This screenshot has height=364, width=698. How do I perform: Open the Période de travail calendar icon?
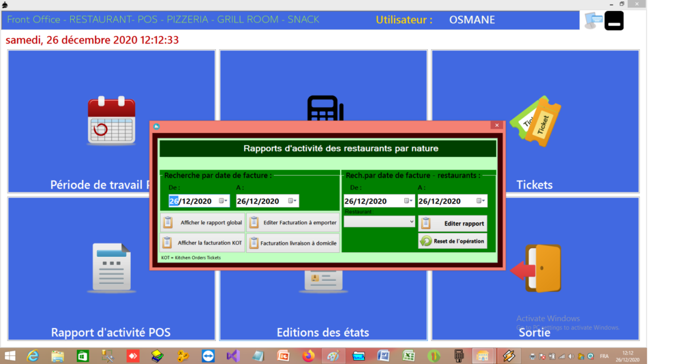(111, 120)
